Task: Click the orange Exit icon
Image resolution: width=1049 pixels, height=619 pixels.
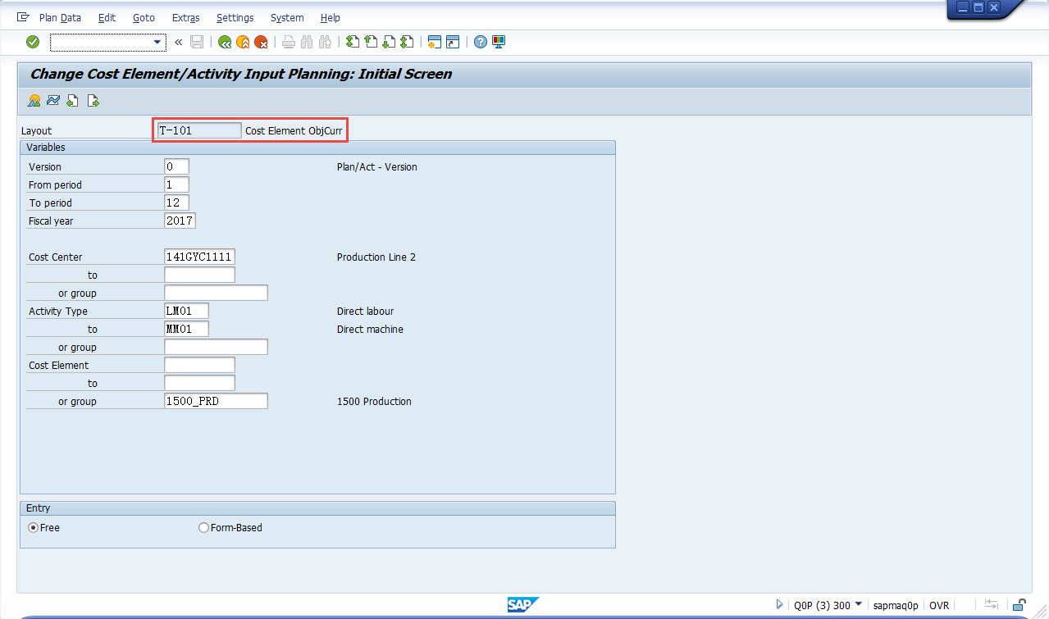Action: pos(243,42)
